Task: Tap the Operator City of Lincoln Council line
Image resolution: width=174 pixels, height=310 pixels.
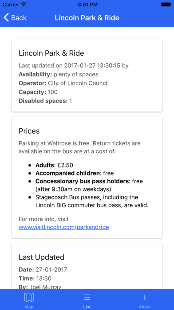Action: [63, 83]
